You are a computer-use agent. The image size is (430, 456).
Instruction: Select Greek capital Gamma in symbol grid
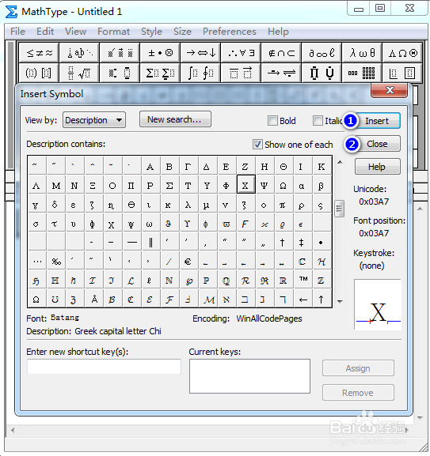[x=188, y=167]
